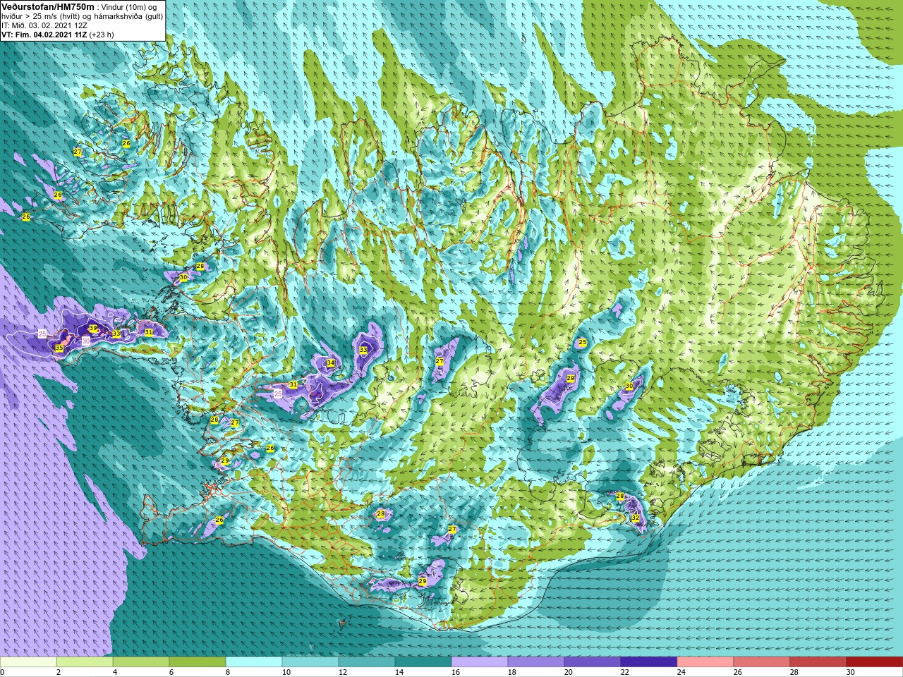Choose the dark indigo 22–24 m/s legend swatch
The height and width of the screenshot is (677, 903).
click(649, 662)
